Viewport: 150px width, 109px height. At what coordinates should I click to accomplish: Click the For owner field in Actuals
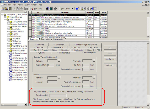(52, 82)
